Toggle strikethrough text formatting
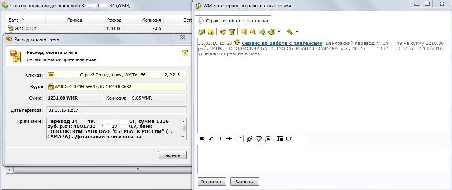 click(229, 139)
